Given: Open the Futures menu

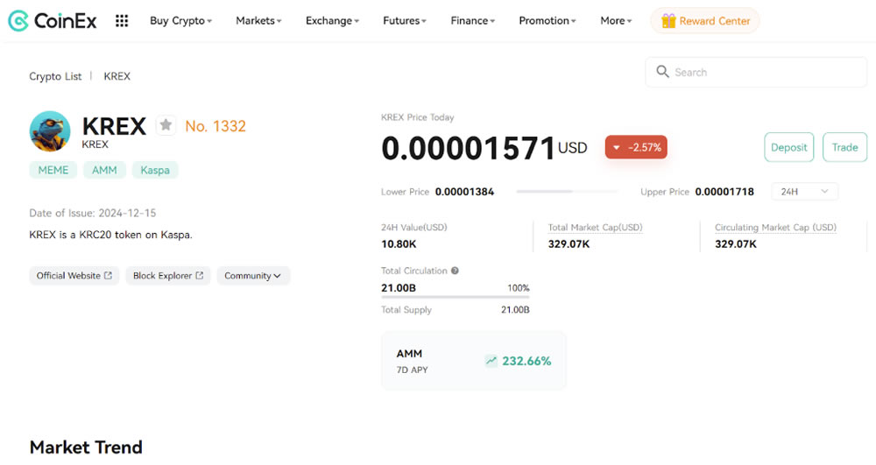Looking at the screenshot, I should [x=405, y=21].
